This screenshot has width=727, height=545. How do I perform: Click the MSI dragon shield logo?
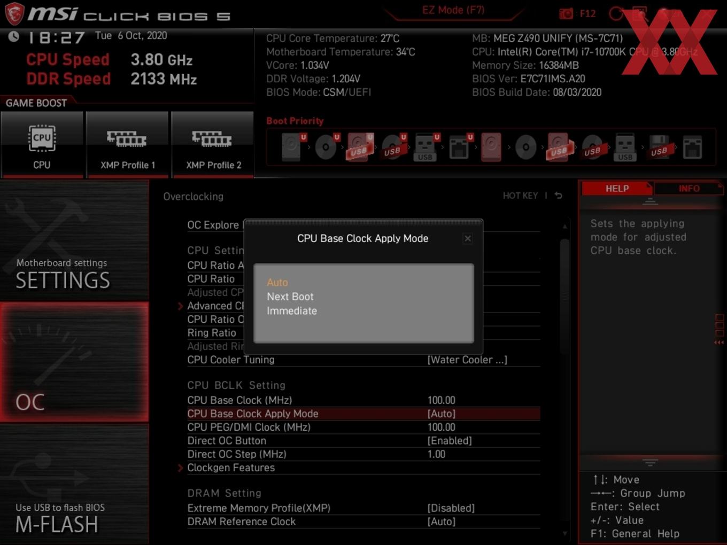pos(14,14)
